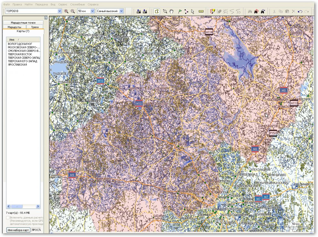The image size is (318, 237).
Task: Open the Самый высокий detail level dropdown
Action: click(121, 11)
